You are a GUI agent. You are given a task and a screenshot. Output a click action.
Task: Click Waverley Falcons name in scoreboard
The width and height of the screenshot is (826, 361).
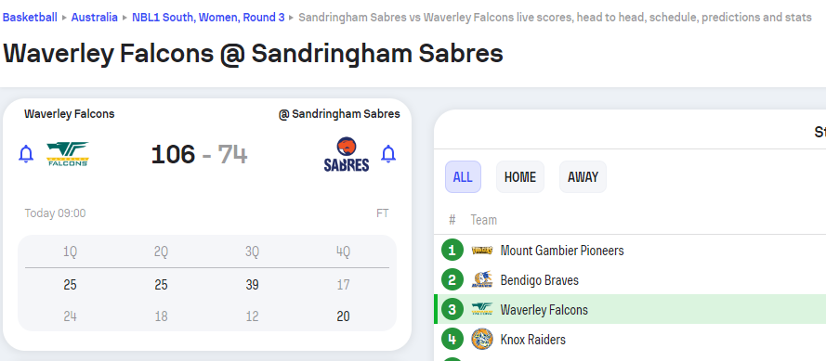click(70, 113)
